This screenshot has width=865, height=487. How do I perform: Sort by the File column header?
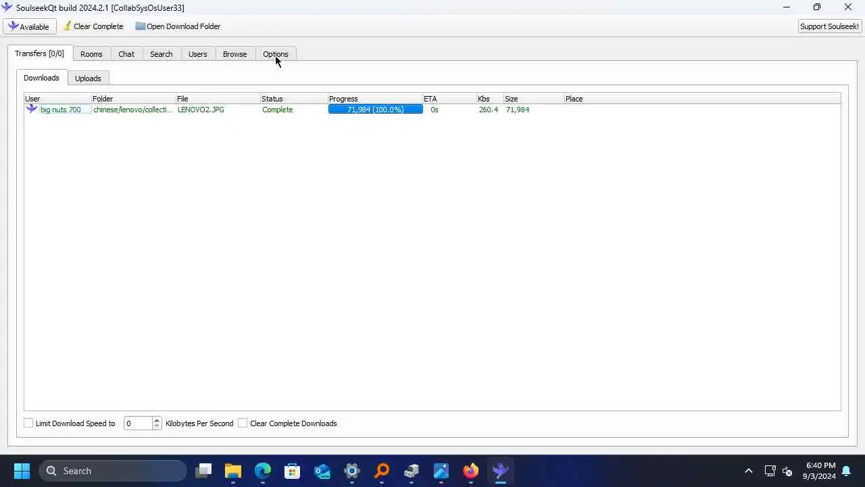point(218,99)
